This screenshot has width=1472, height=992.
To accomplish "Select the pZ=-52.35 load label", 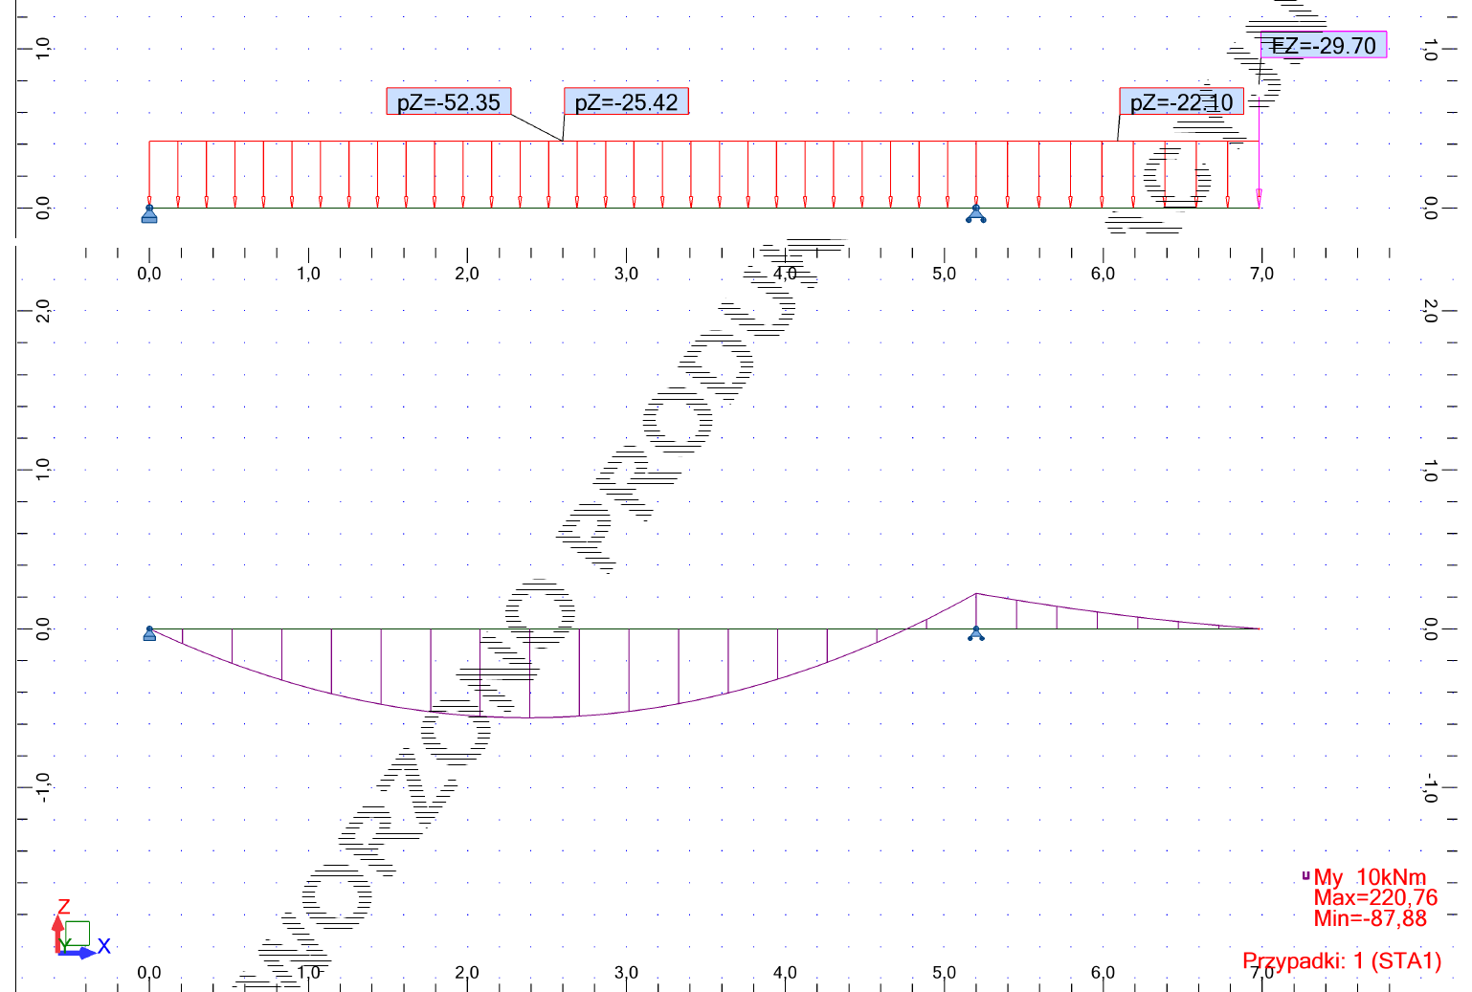I will click(448, 101).
